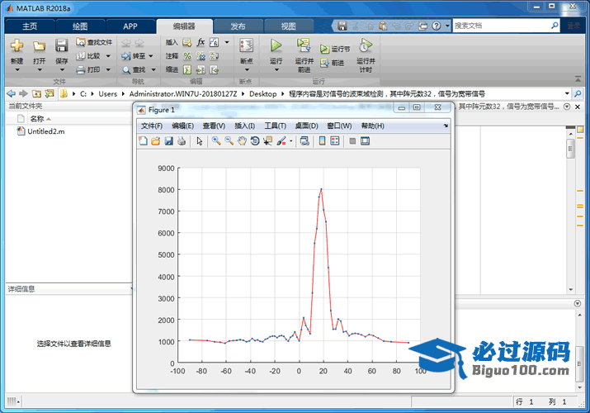Toggle the Pan hand tool in Figure 1
This screenshot has height=413, width=590.
(242, 141)
